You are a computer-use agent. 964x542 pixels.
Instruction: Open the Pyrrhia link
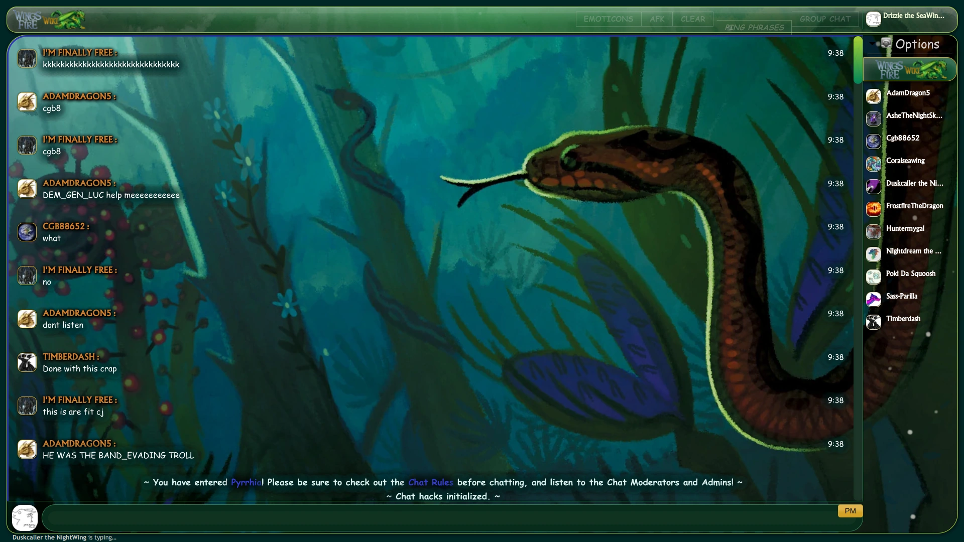pyautogui.click(x=246, y=482)
